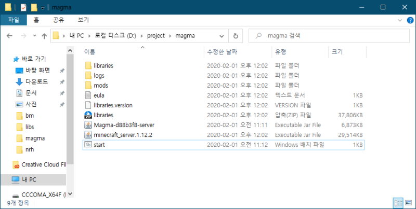This screenshot has height=209, width=416.
Task: Click the 29,514KB size value
Action: click(x=350, y=135)
